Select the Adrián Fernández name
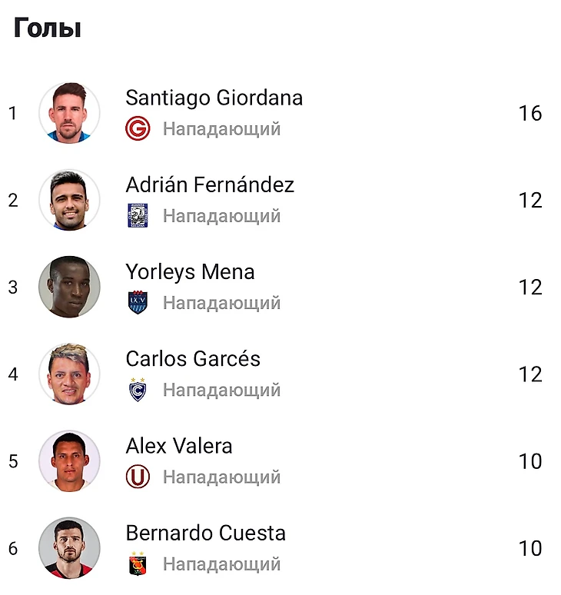This screenshot has height=595, width=561. (210, 185)
